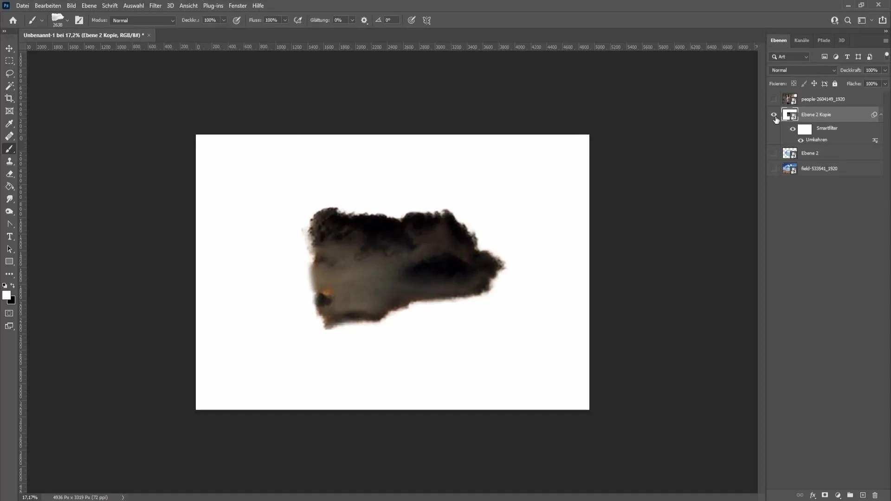
Task: Select the Text tool
Action: 9,236
